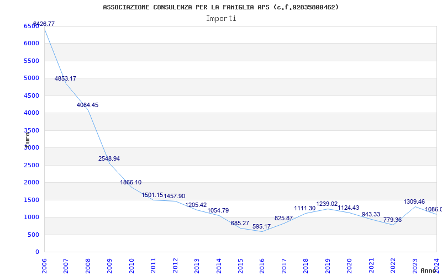Viewport: 442px width, 276px height.
Task: Click the 2018 x-axis year label
Action: point(306,266)
